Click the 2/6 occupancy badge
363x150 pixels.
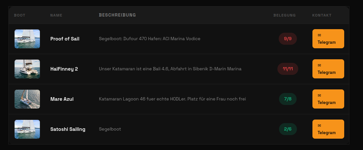pyautogui.click(x=288, y=129)
